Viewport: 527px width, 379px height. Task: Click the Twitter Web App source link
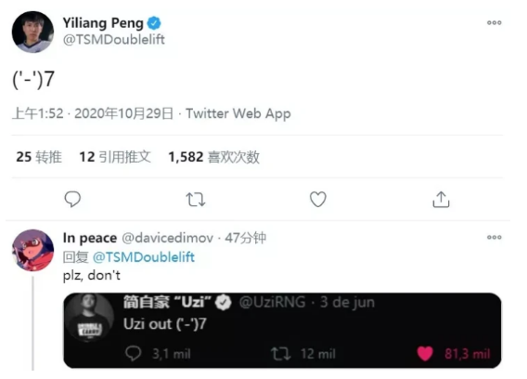tap(238, 113)
